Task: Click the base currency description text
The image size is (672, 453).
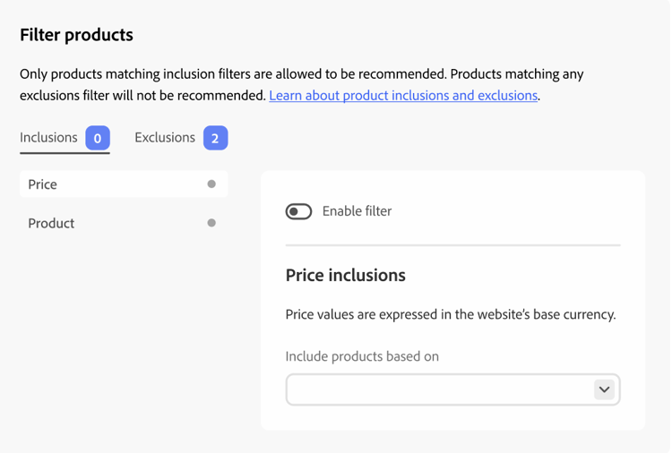Action: click(x=450, y=314)
